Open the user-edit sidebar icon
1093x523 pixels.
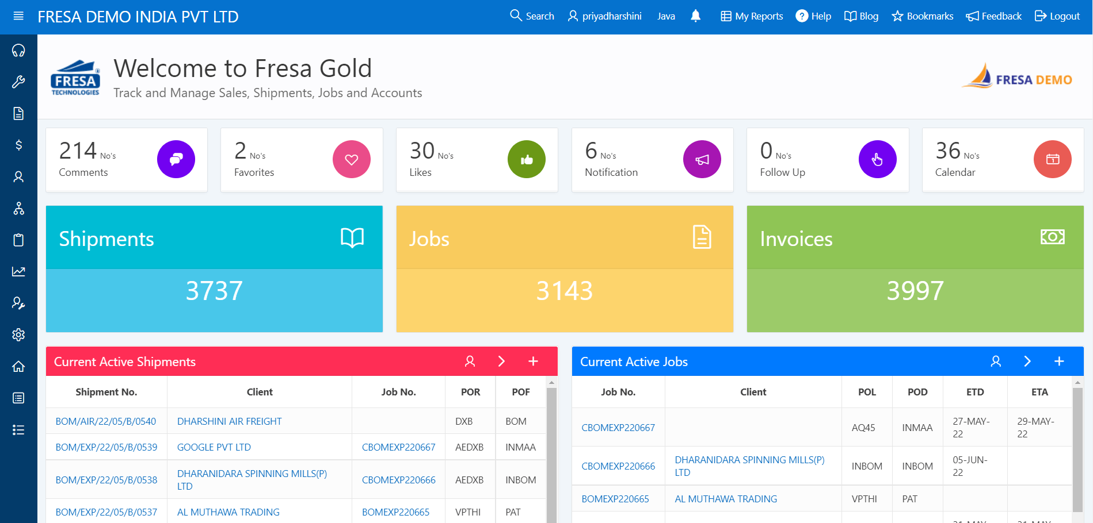[x=18, y=303]
